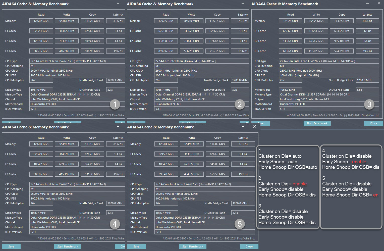The height and width of the screenshot is (251, 384).
Task: Select L1 Cache Read value 6262.1 GB/s
Action: (41, 31)
